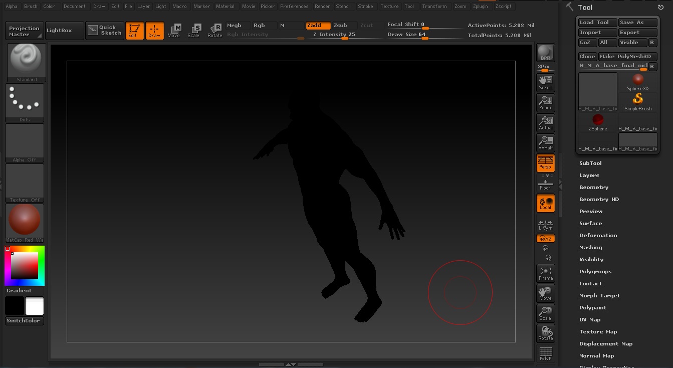
Task: Click the Frame mesh icon
Action: tap(545, 273)
